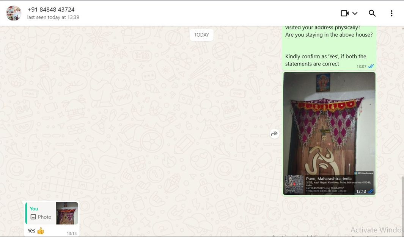Open the contact's profile picture
Screen dimensions: 404x237
[14, 13]
